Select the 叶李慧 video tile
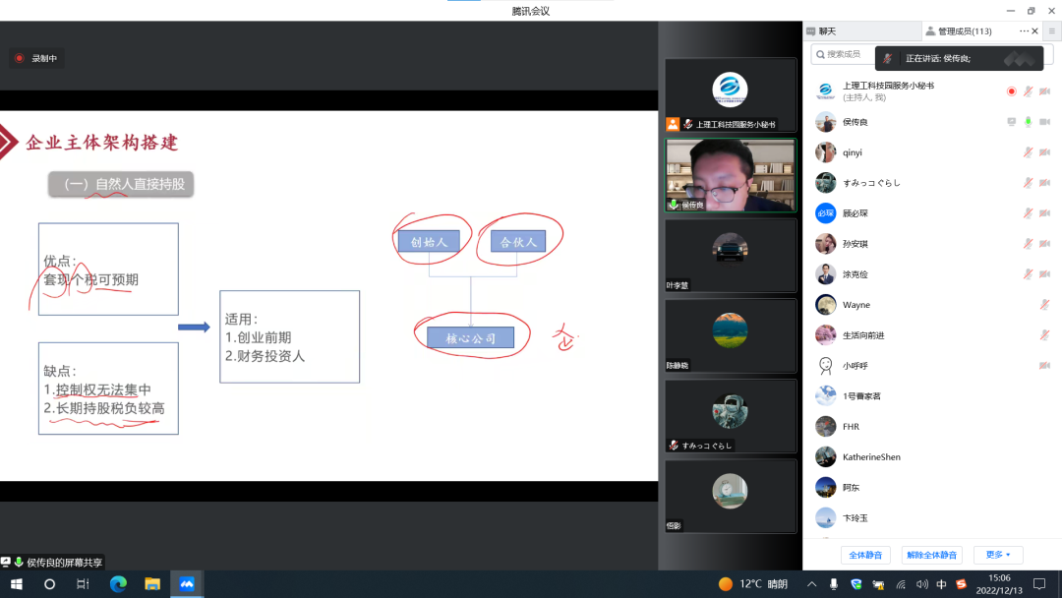 tap(730, 256)
